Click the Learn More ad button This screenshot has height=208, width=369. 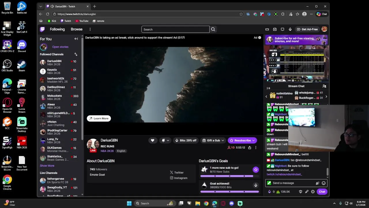click(99, 118)
